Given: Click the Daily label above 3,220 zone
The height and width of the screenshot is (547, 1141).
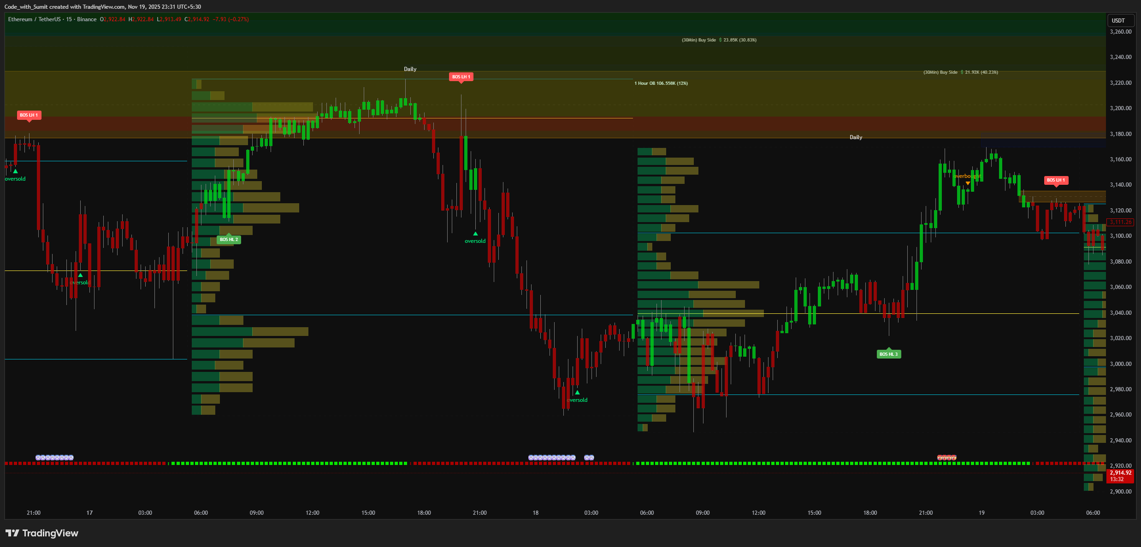Looking at the screenshot, I should [410, 69].
